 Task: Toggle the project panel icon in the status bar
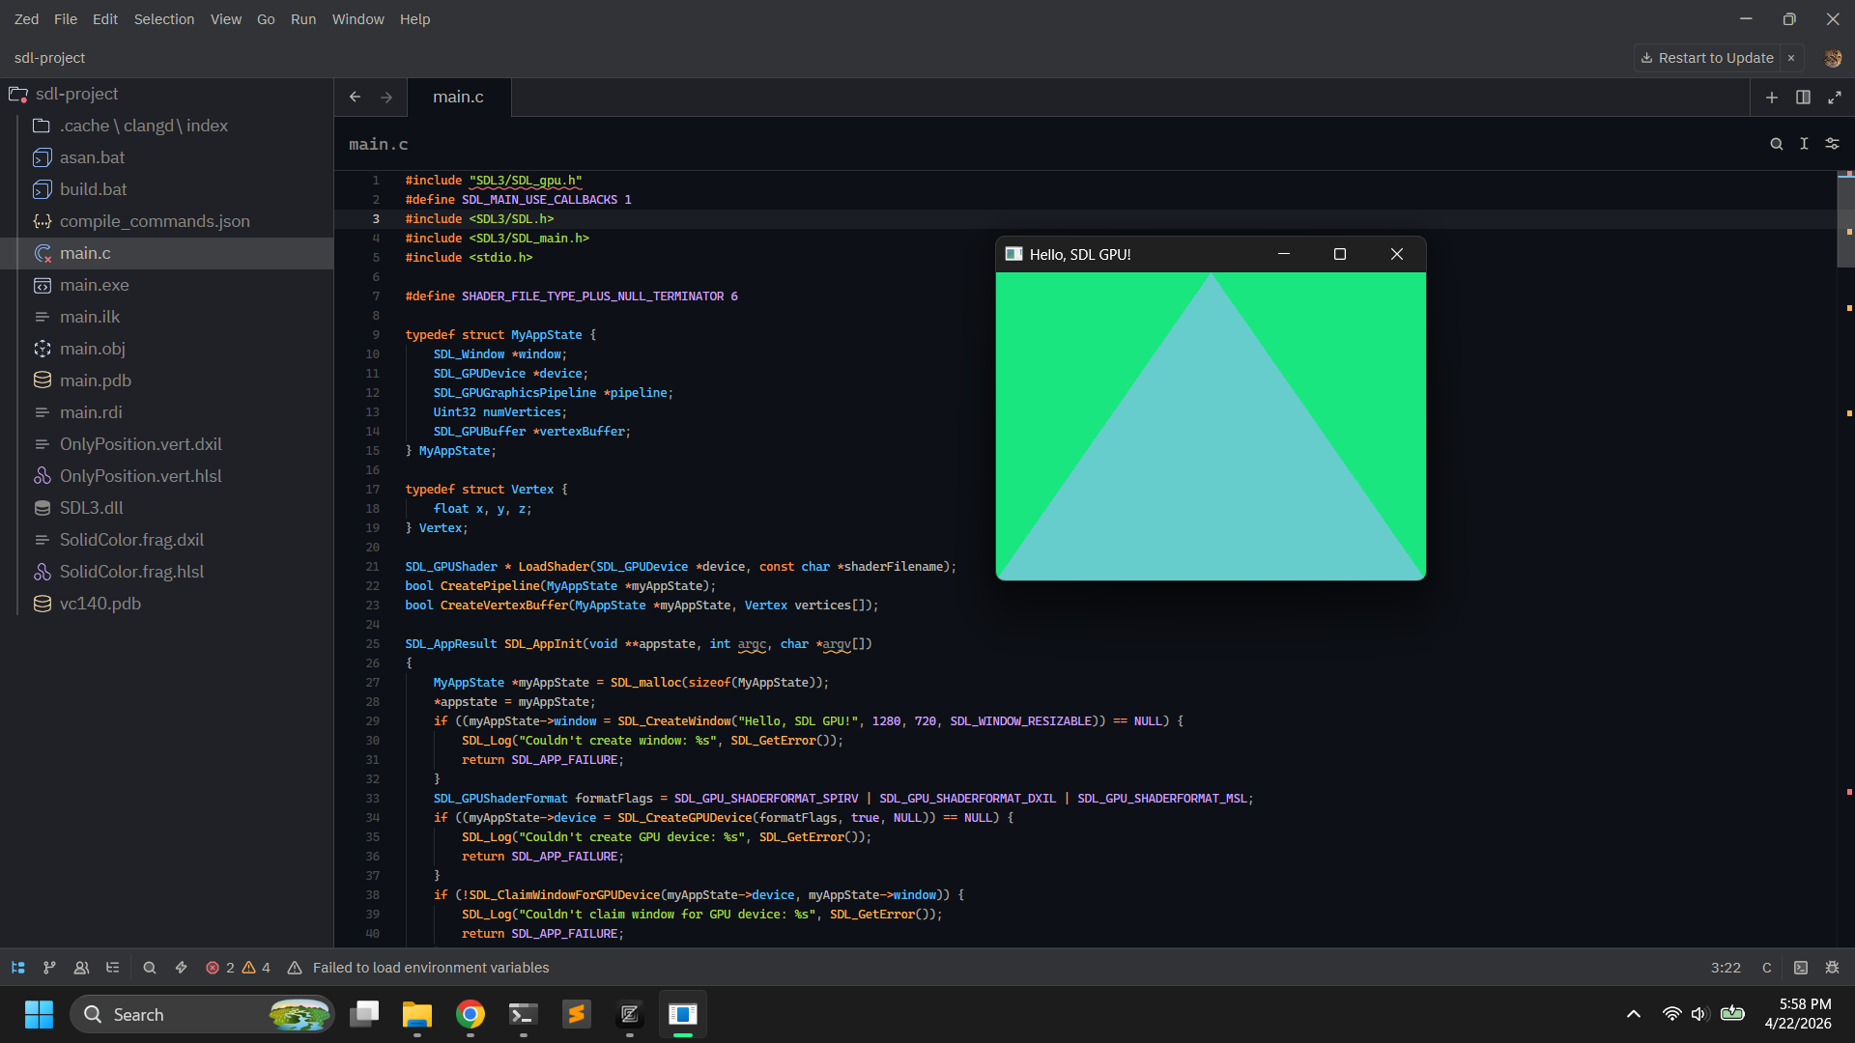17,968
